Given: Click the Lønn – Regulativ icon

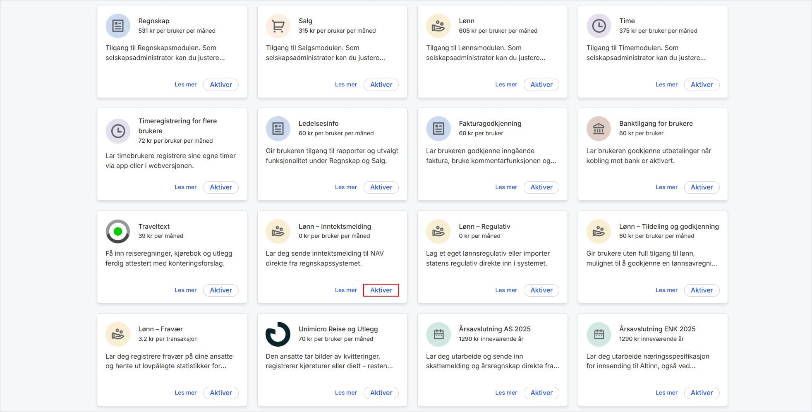Looking at the screenshot, I should pyautogui.click(x=438, y=231).
